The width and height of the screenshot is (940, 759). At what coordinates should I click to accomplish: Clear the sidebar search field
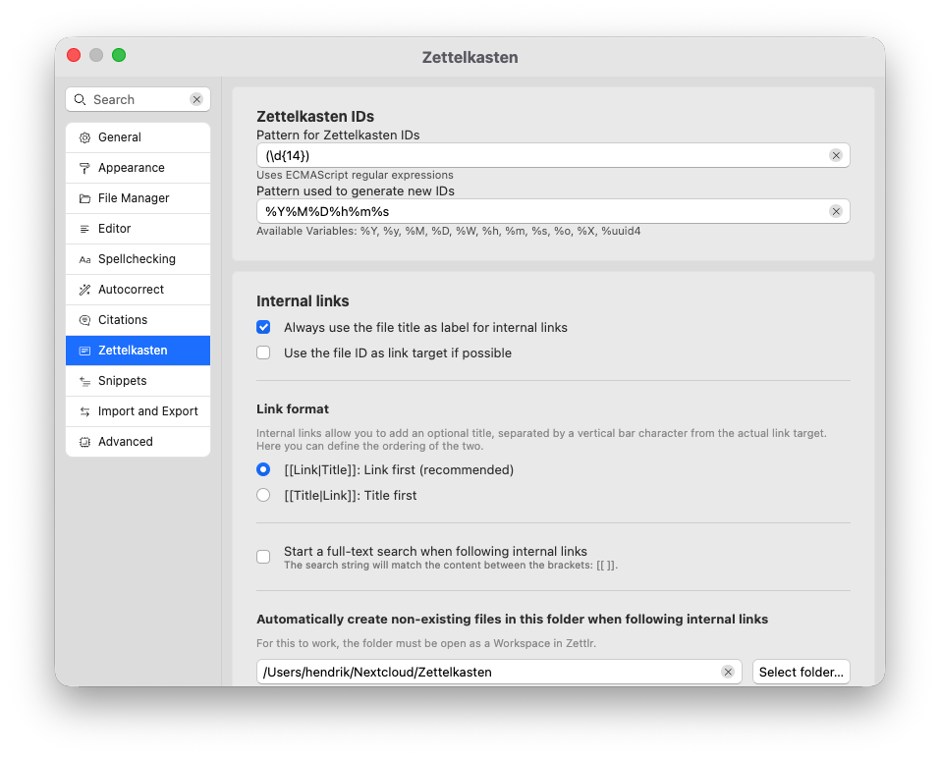coord(196,100)
